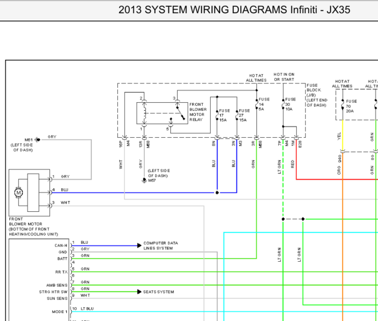The width and height of the screenshot is (378, 321).
Task: Click the blower motor M symbol
Action: [19, 193]
